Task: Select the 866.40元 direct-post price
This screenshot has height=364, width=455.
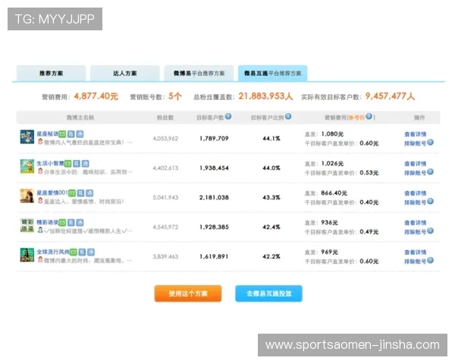Action: [334, 193]
